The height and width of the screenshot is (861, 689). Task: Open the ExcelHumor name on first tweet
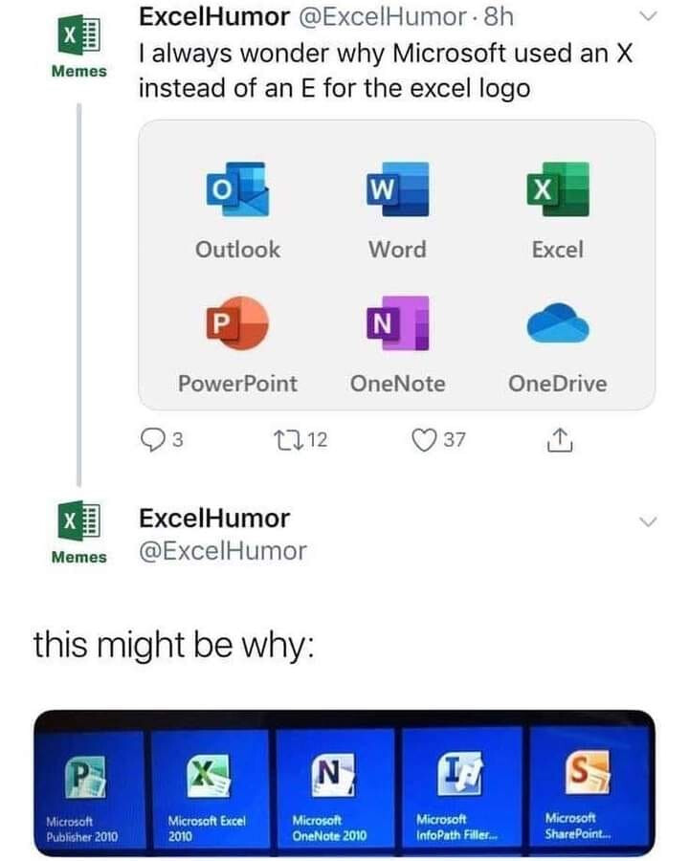pyautogui.click(x=214, y=16)
